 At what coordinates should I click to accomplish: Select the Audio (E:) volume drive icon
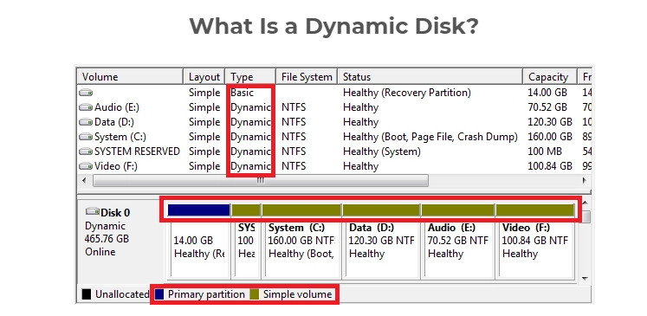tap(86, 107)
